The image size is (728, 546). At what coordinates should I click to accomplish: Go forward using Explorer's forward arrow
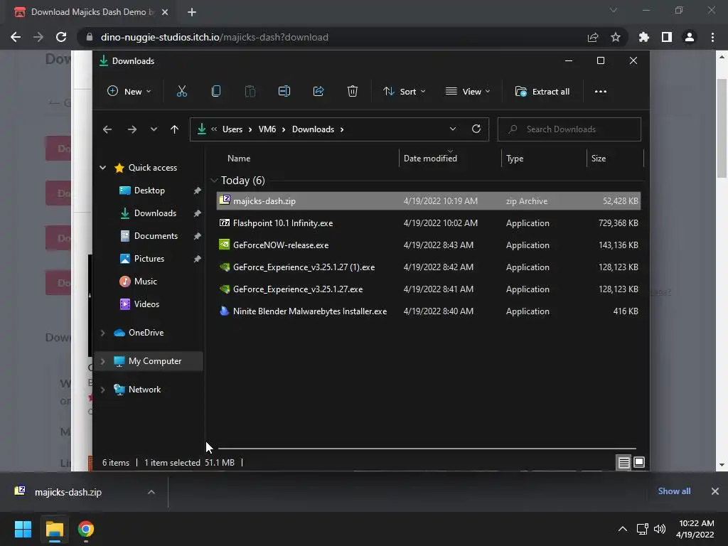[x=132, y=129]
